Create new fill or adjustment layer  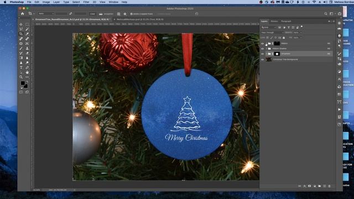click(x=315, y=186)
